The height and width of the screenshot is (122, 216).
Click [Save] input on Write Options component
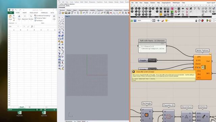pos(198,64)
